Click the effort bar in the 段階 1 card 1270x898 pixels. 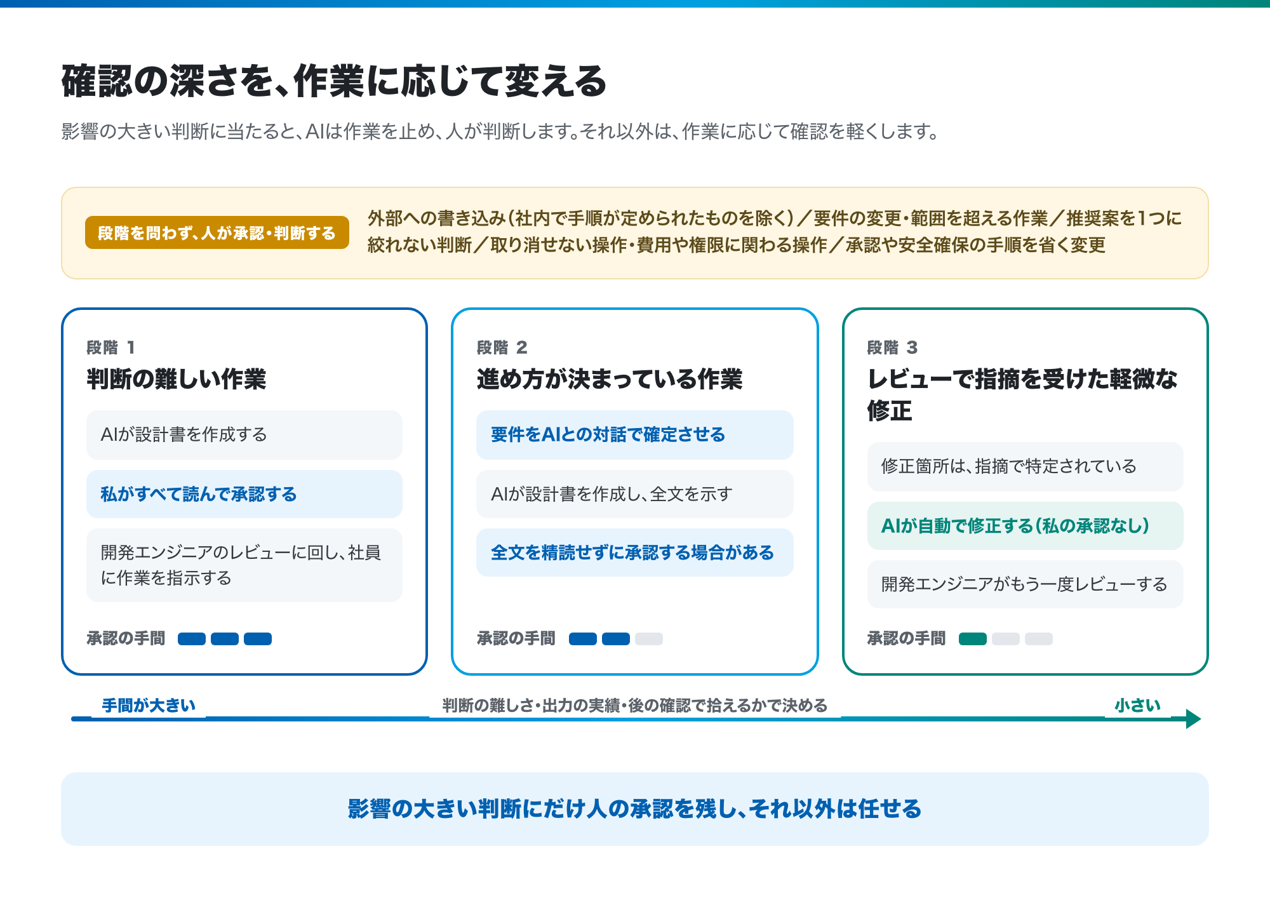point(225,639)
